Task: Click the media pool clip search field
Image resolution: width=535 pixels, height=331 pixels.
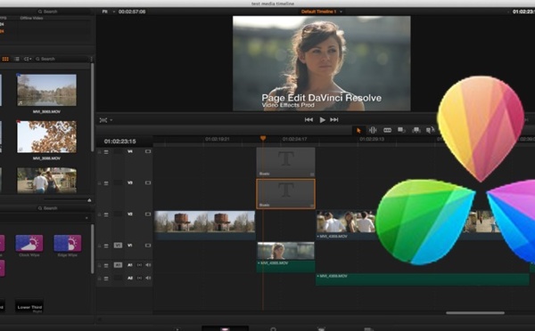Action: click(62, 59)
